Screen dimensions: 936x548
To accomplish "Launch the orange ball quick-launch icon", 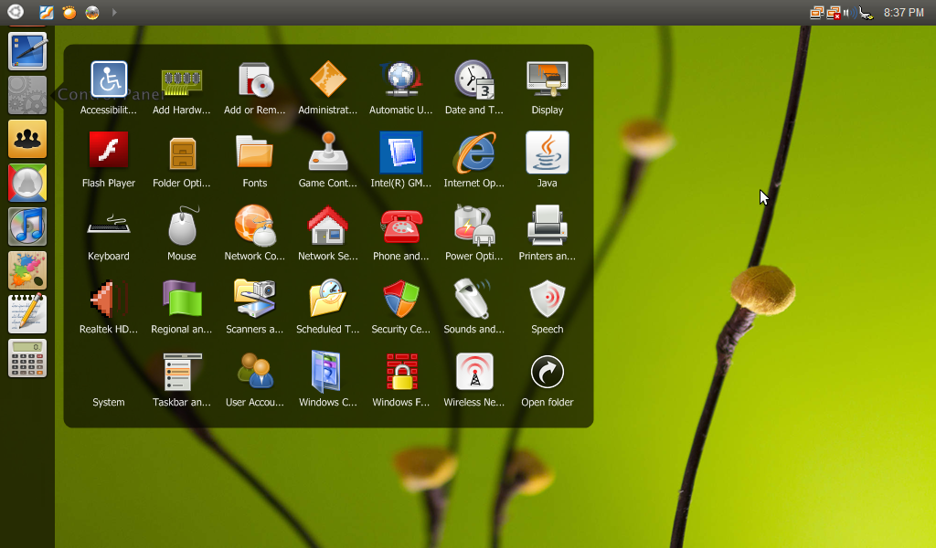I will click(69, 12).
